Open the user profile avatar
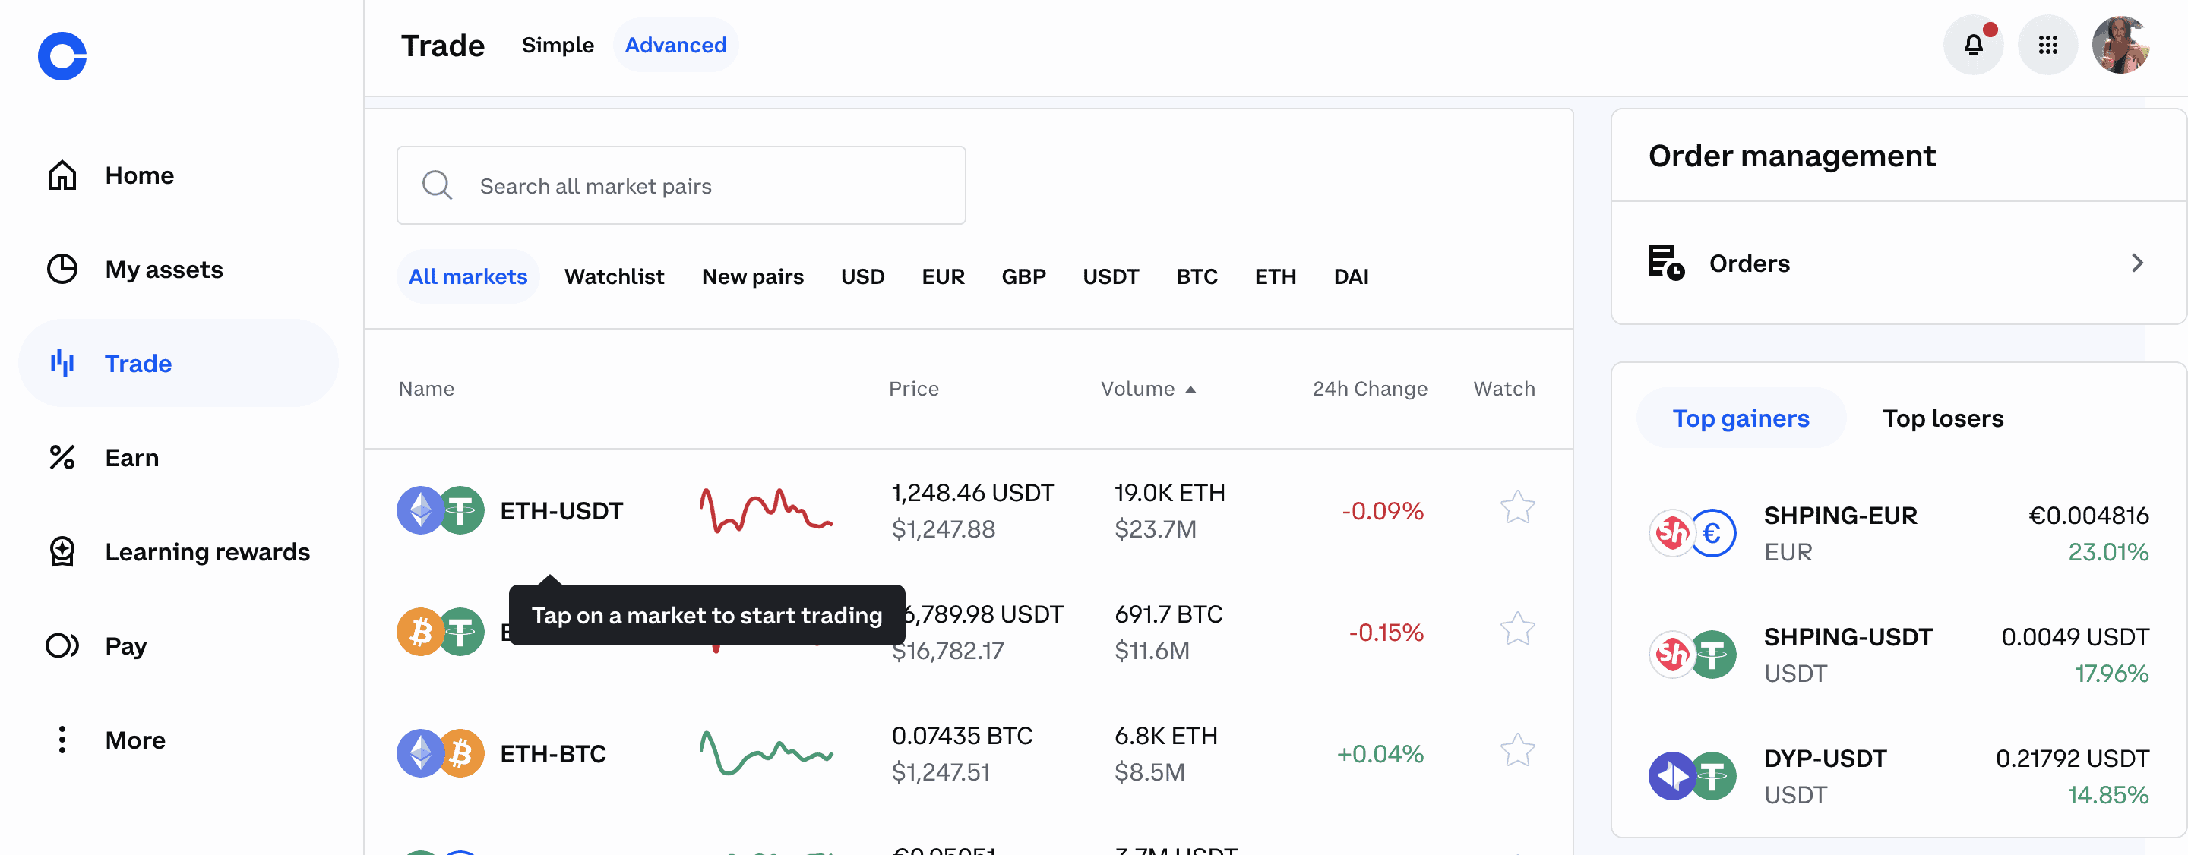2188x855 pixels. click(2121, 45)
